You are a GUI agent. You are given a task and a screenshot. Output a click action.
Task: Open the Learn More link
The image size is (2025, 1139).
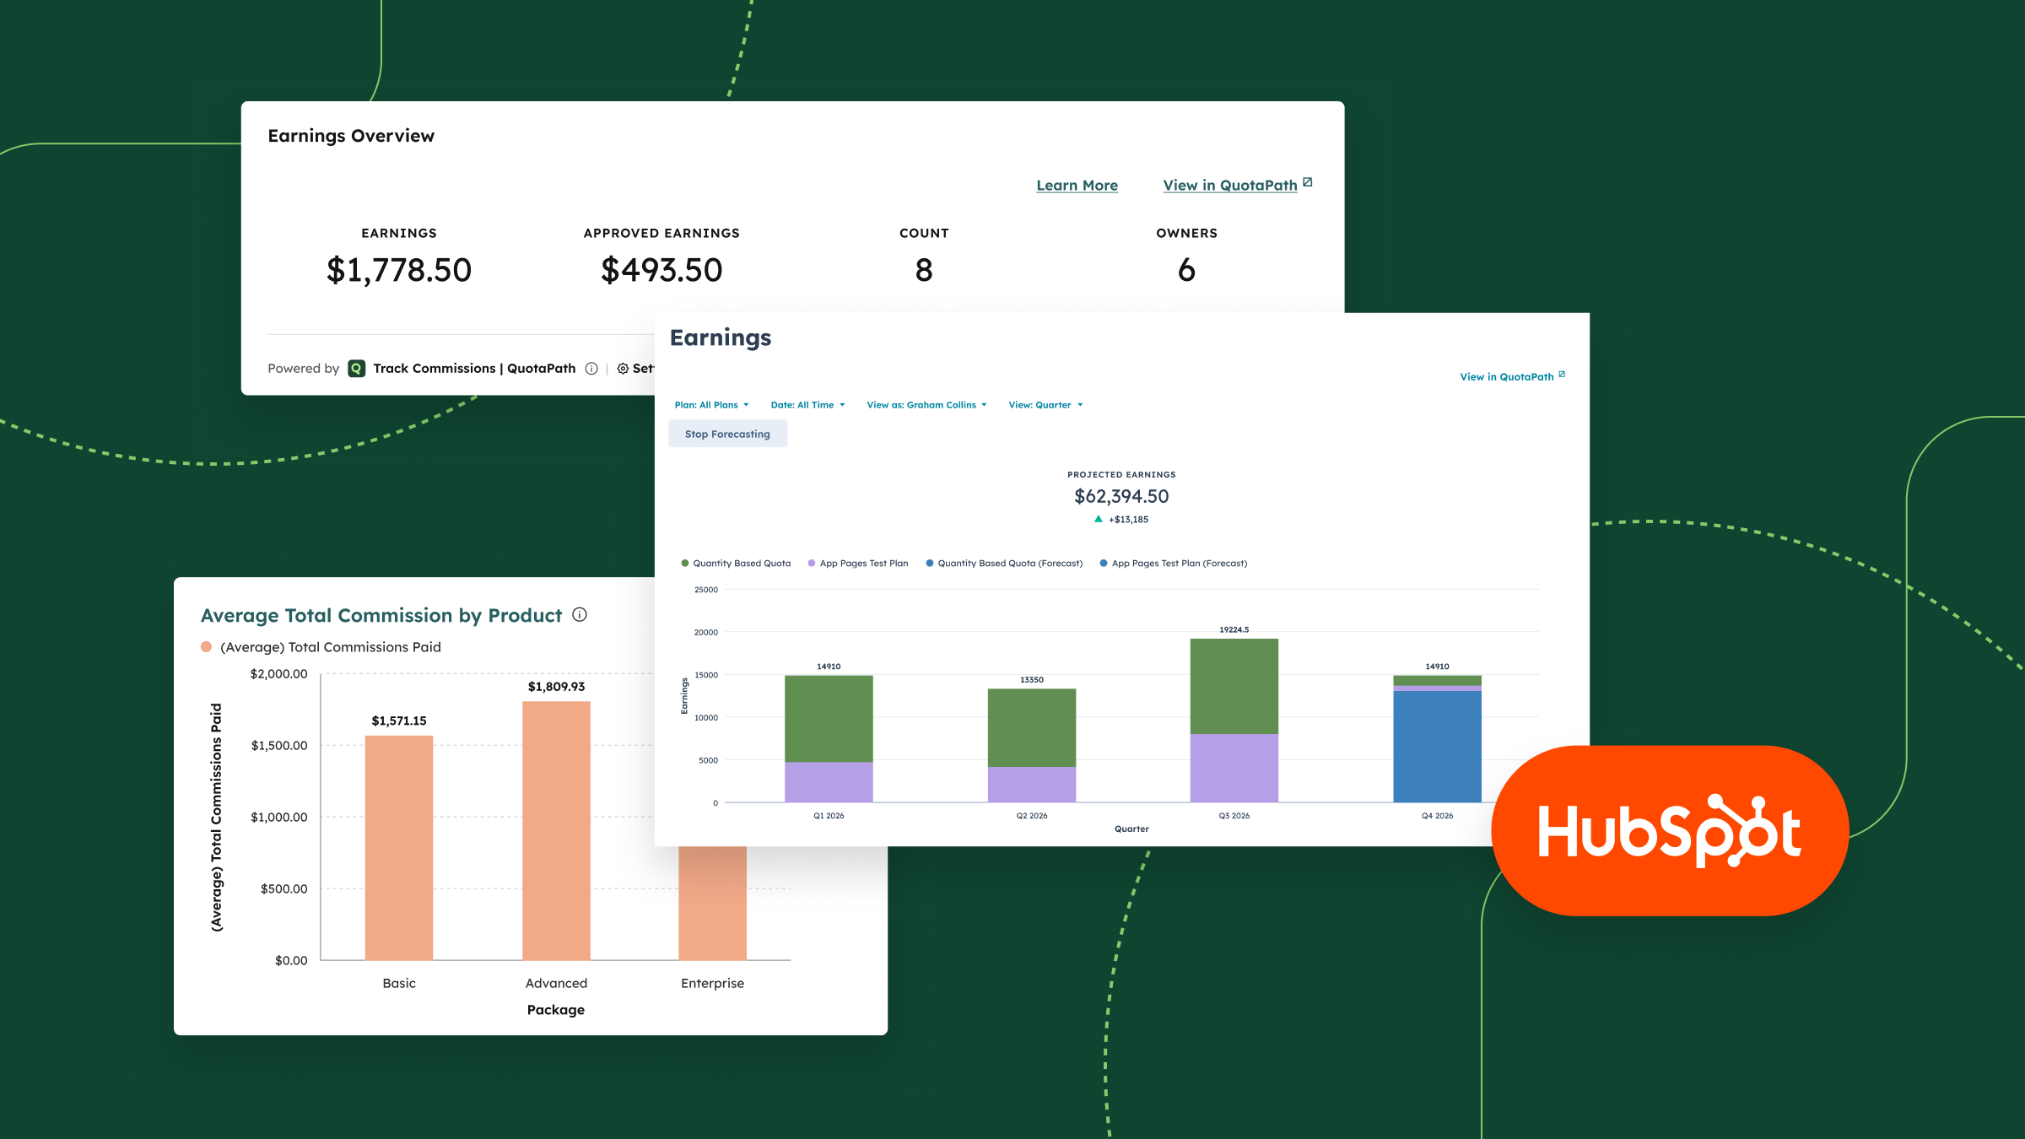1077,186
